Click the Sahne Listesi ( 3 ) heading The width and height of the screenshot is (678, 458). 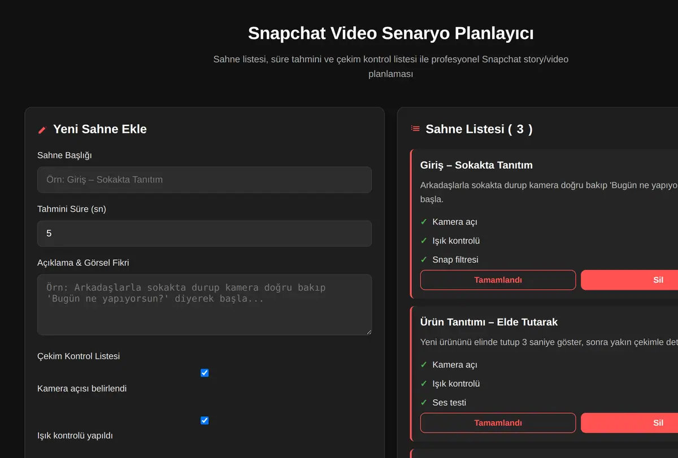click(x=479, y=129)
